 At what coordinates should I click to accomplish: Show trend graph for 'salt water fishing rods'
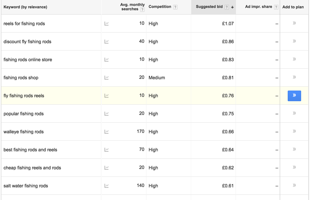[106, 186]
